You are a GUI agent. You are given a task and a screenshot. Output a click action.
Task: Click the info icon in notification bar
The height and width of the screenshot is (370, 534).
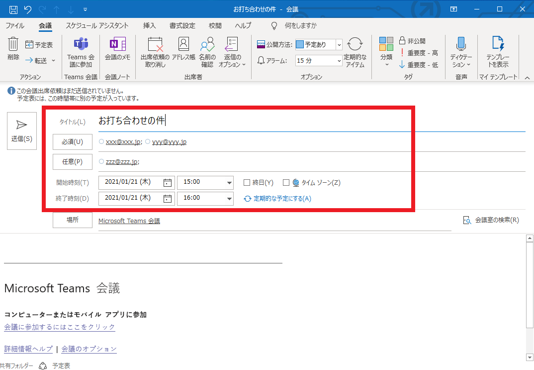(x=11, y=91)
